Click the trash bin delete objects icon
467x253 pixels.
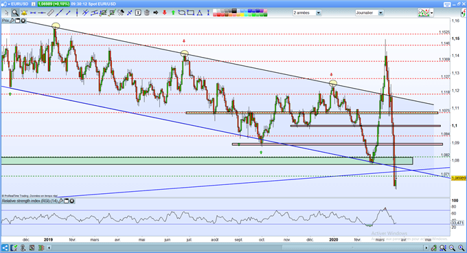point(147,12)
